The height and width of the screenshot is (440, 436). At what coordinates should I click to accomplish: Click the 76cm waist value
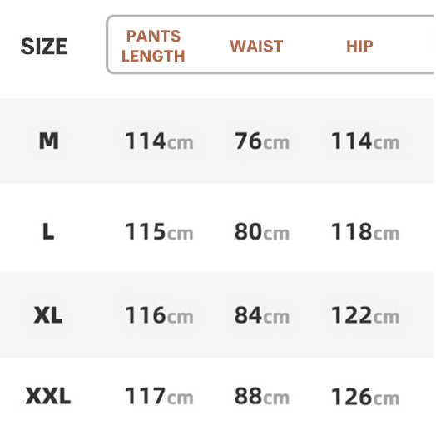262,141
